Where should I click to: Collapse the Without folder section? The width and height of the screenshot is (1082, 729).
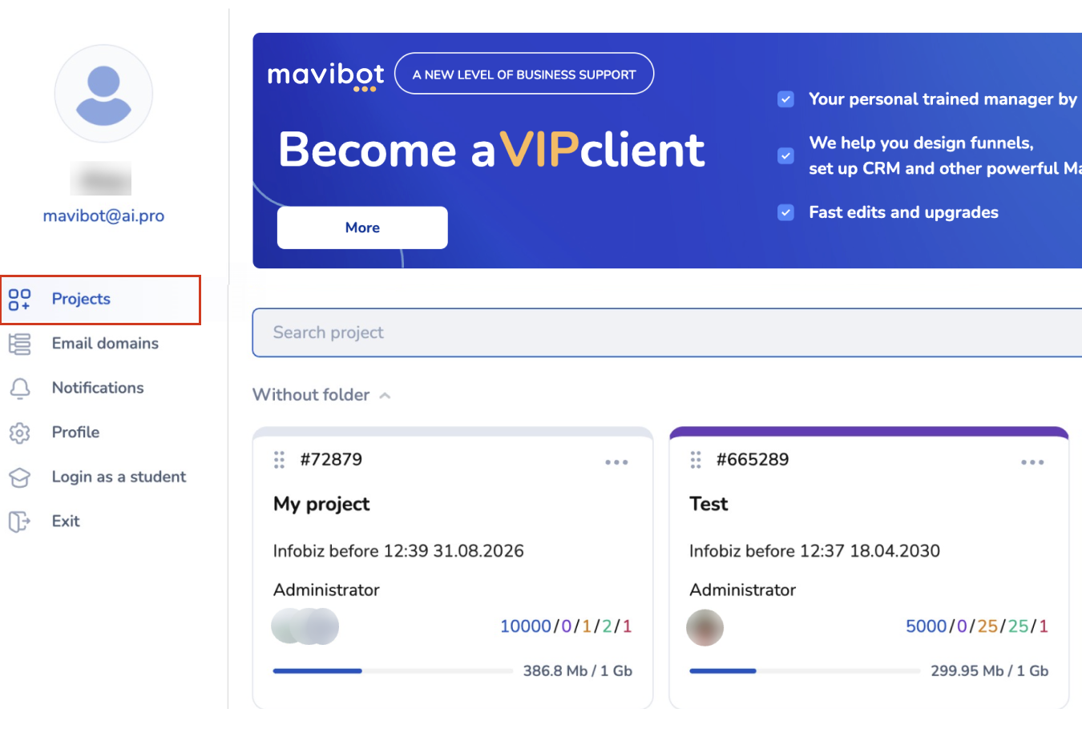(x=385, y=396)
